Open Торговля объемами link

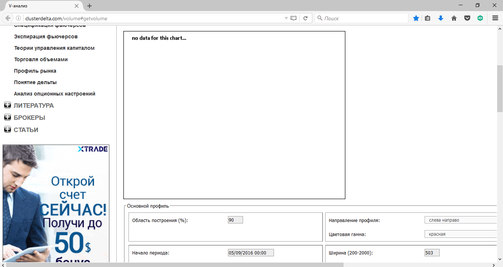coord(41,59)
